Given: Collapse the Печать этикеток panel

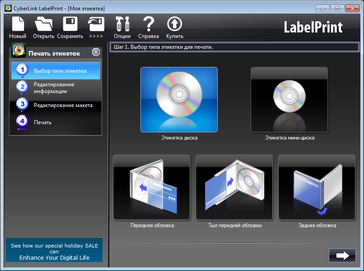Looking at the screenshot, I should [x=96, y=52].
